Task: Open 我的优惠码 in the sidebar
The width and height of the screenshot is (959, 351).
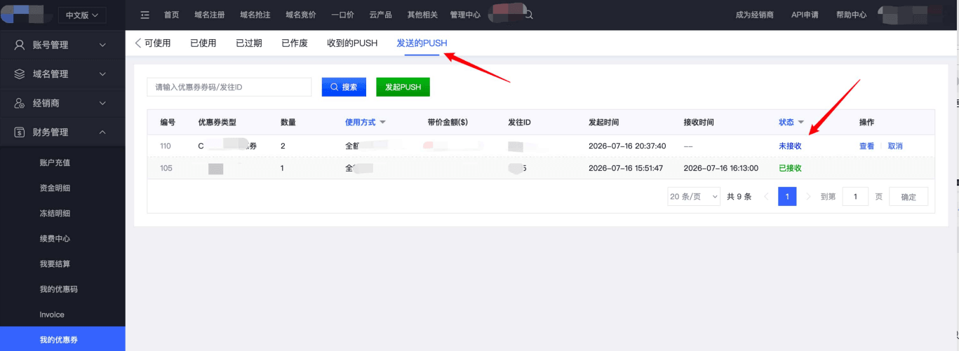Action: pyautogui.click(x=59, y=289)
